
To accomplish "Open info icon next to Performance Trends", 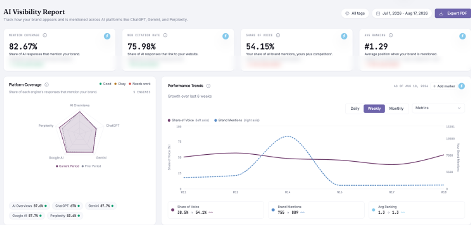I will pos(208,86).
